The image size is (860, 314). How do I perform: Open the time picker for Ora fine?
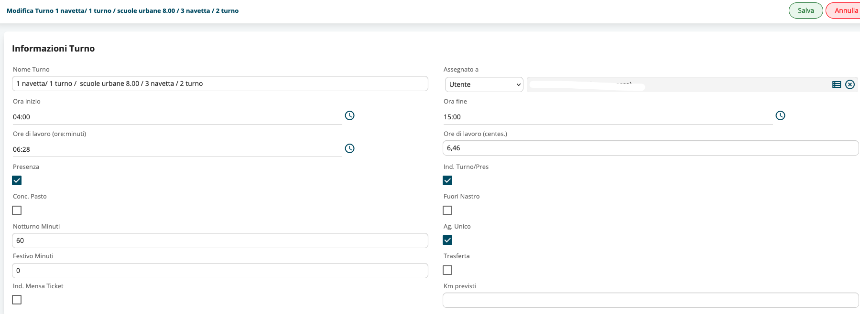(780, 115)
